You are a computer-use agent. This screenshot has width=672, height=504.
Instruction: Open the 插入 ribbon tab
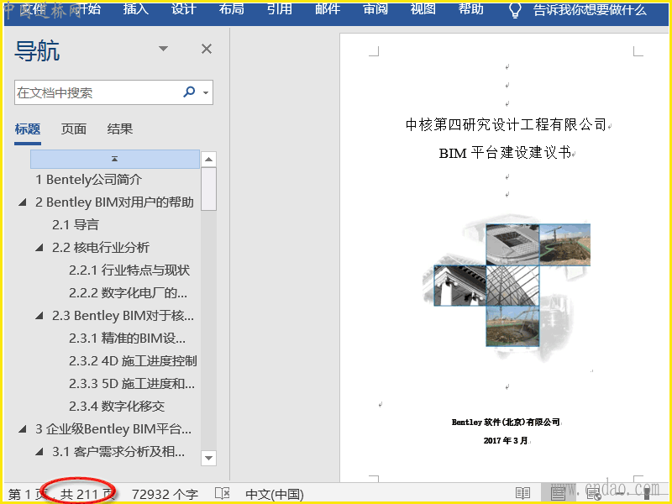[136, 9]
